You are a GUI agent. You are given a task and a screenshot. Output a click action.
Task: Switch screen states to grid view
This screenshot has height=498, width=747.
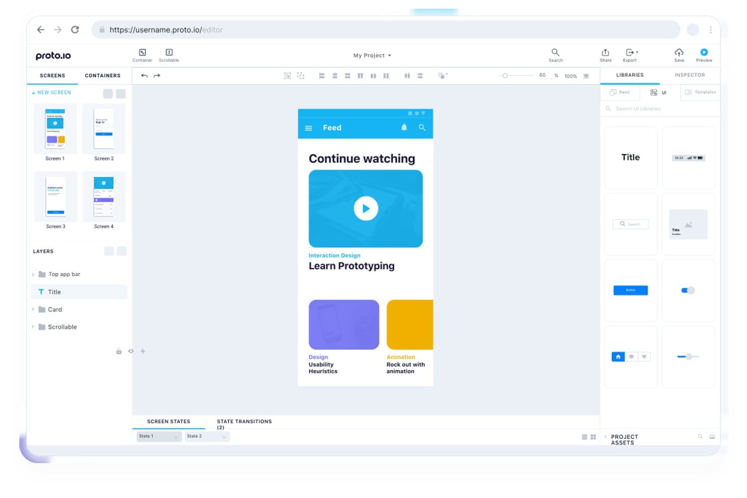[x=593, y=437]
